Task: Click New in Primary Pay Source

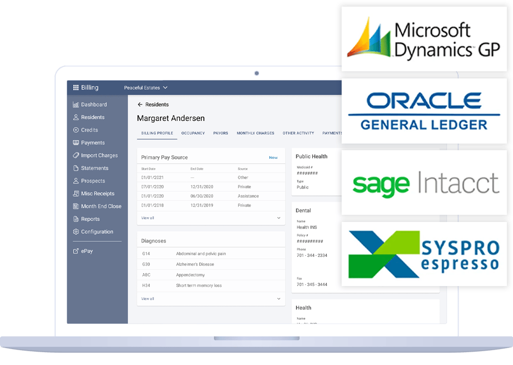Action: (273, 158)
